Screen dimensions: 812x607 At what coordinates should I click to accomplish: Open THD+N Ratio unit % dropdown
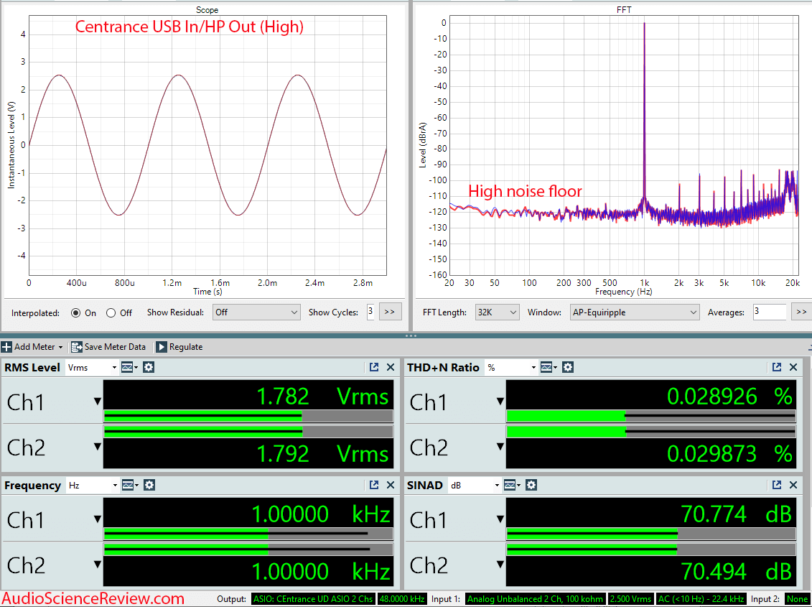coord(512,368)
